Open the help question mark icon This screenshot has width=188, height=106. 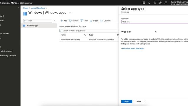coord(160,3)
